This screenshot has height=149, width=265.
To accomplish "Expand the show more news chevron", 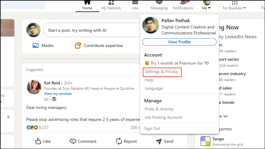I will click(226, 116).
